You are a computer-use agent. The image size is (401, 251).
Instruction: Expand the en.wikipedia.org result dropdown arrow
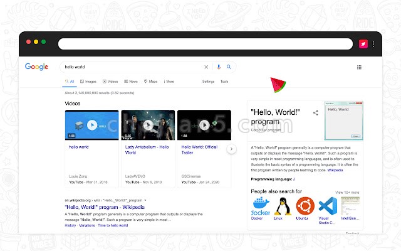pos(145,200)
